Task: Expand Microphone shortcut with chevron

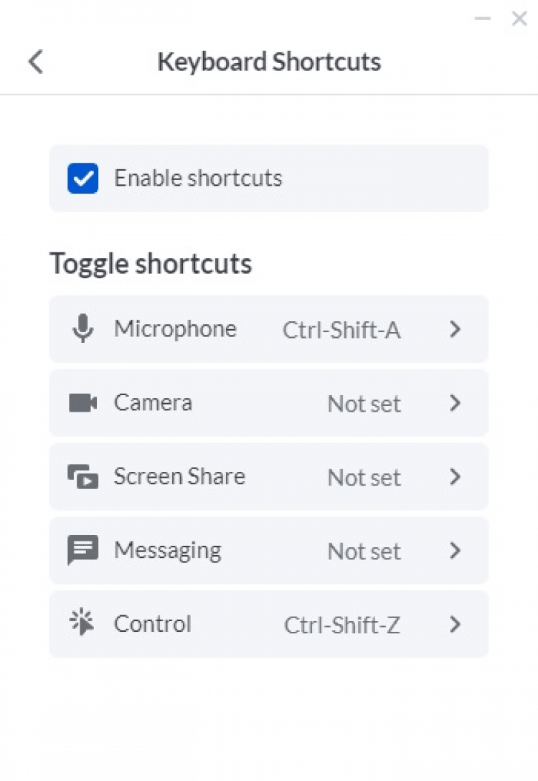Action: 455,330
